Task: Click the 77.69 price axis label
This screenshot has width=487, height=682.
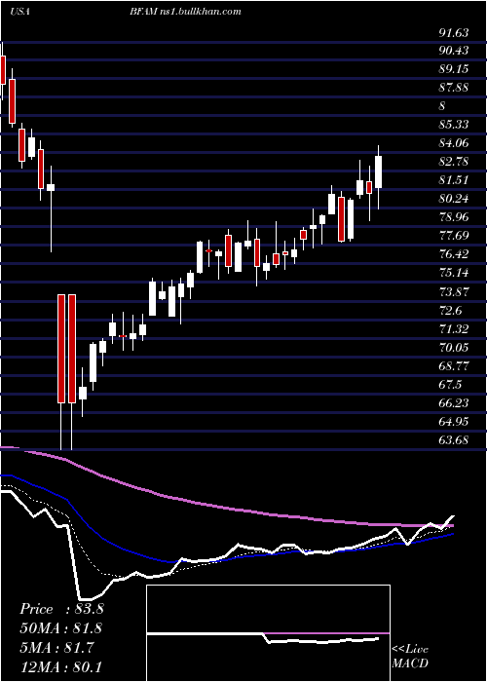Action: pos(454,236)
